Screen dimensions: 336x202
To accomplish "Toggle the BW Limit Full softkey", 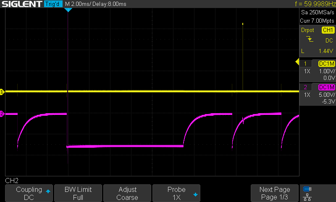I will tap(78, 193).
